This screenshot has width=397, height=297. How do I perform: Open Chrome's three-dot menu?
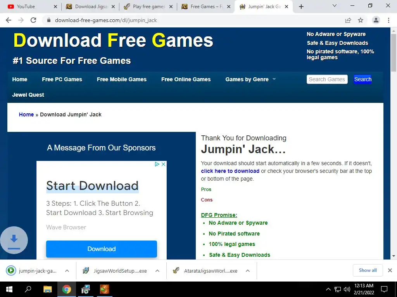388,20
